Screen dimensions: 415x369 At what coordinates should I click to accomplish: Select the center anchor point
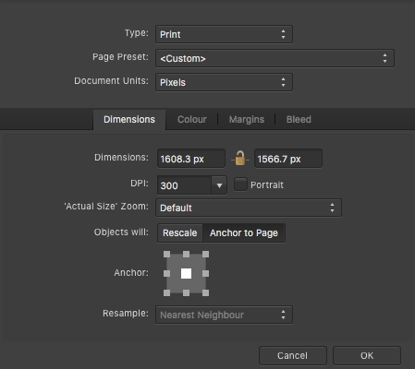[x=186, y=273]
